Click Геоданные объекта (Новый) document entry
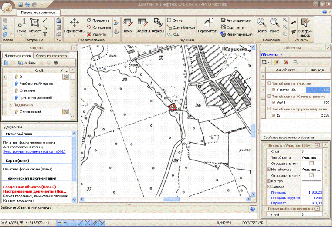This screenshot has height=227, width=332. pyautogui.click(x=30, y=187)
